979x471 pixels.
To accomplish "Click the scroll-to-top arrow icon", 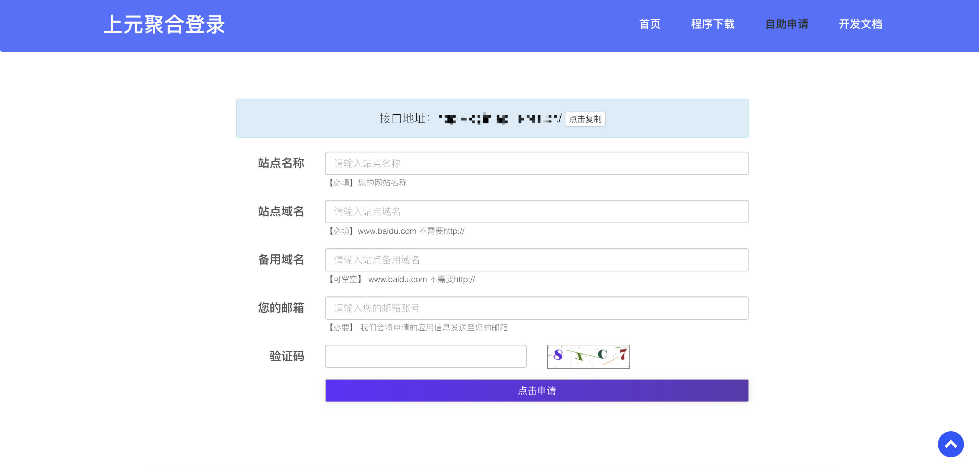I will (x=951, y=444).
